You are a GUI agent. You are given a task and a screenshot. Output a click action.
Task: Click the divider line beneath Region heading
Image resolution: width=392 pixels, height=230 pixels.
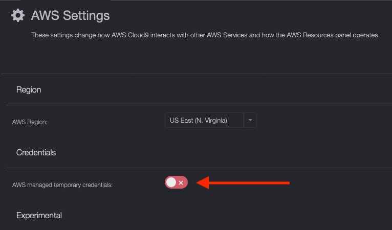point(199,105)
